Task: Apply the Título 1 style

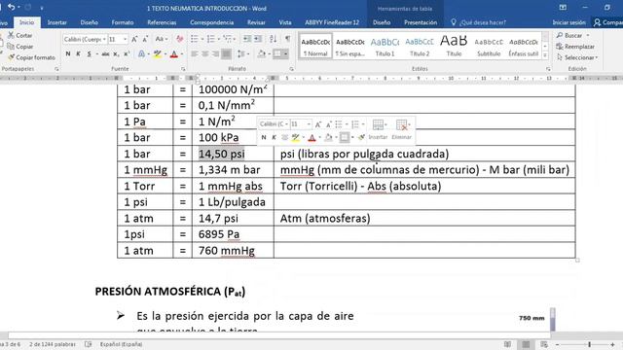Action: tap(385, 47)
